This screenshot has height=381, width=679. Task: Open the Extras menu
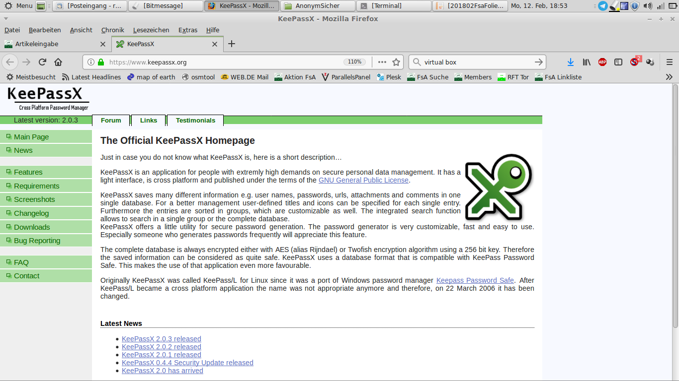[188, 30]
